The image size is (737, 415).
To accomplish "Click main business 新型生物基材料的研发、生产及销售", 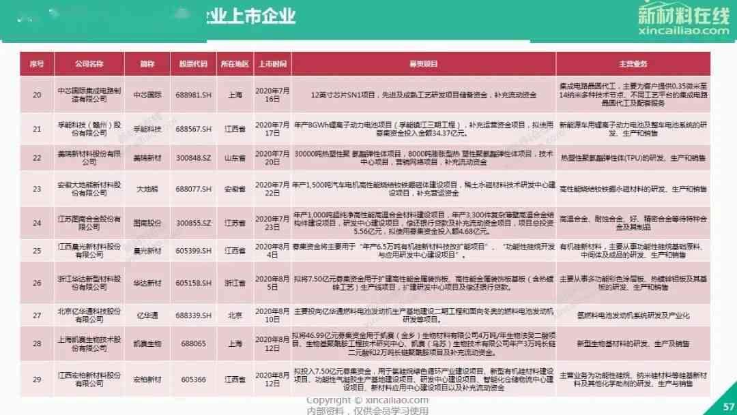I will pos(633,343).
